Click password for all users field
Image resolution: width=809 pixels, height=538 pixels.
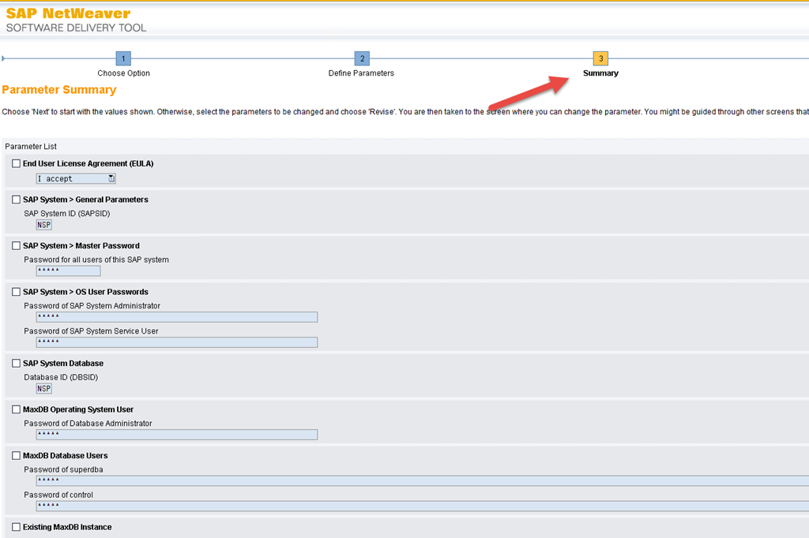point(68,271)
